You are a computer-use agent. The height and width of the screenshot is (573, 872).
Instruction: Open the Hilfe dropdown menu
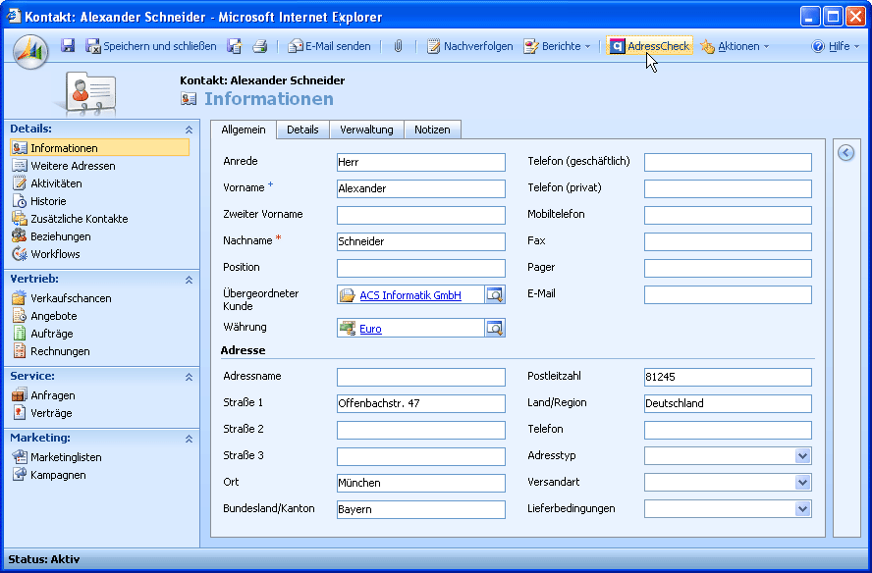[x=836, y=46]
